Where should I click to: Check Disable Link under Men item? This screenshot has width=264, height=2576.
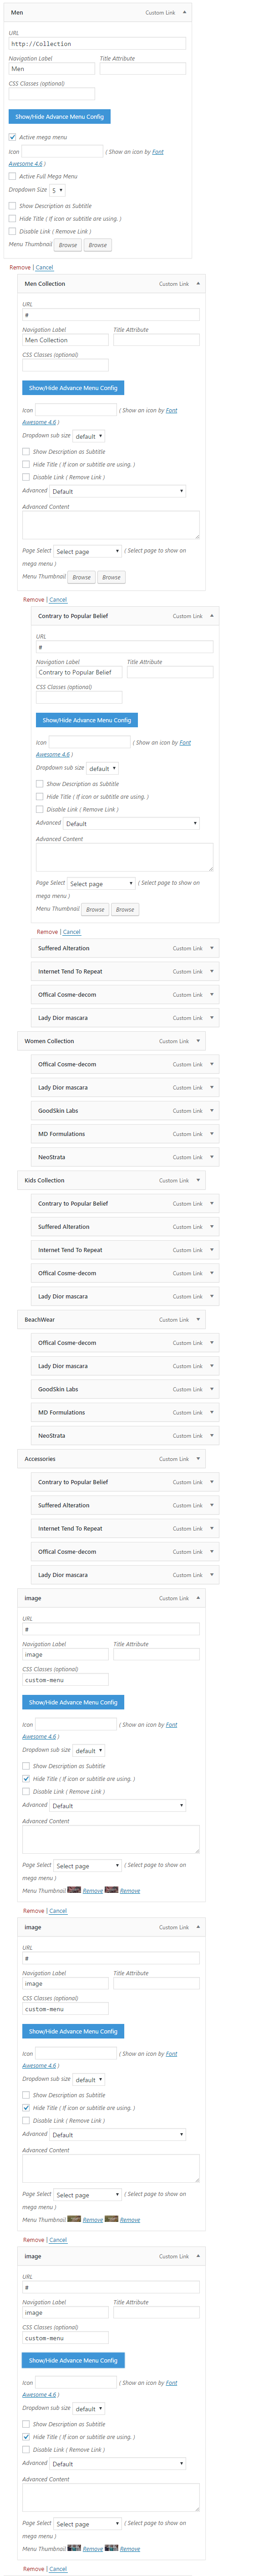click(x=12, y=231)
